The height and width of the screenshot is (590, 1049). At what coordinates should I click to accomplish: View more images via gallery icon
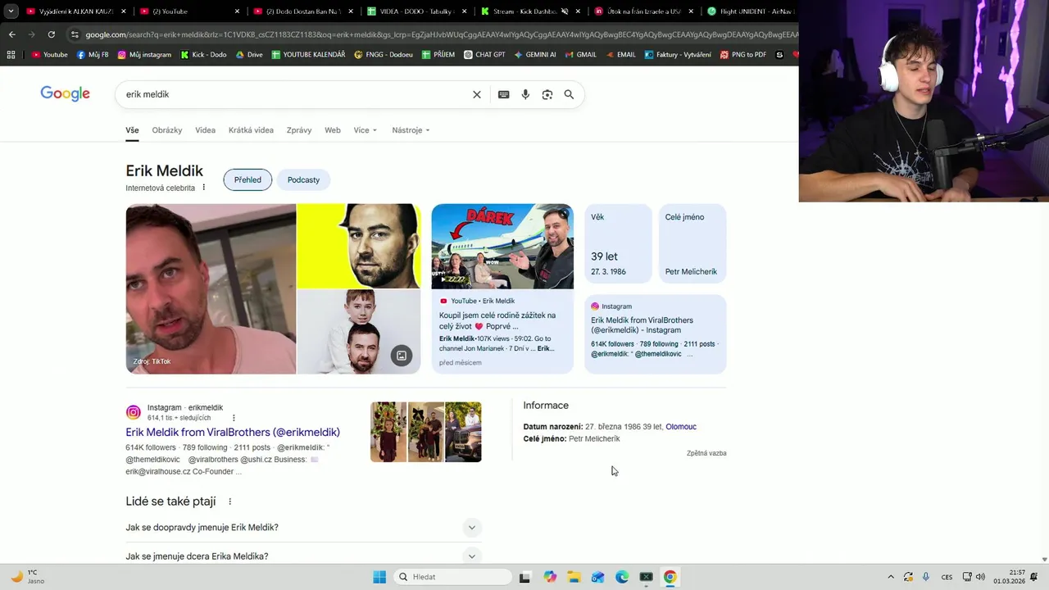click(402, 356)
